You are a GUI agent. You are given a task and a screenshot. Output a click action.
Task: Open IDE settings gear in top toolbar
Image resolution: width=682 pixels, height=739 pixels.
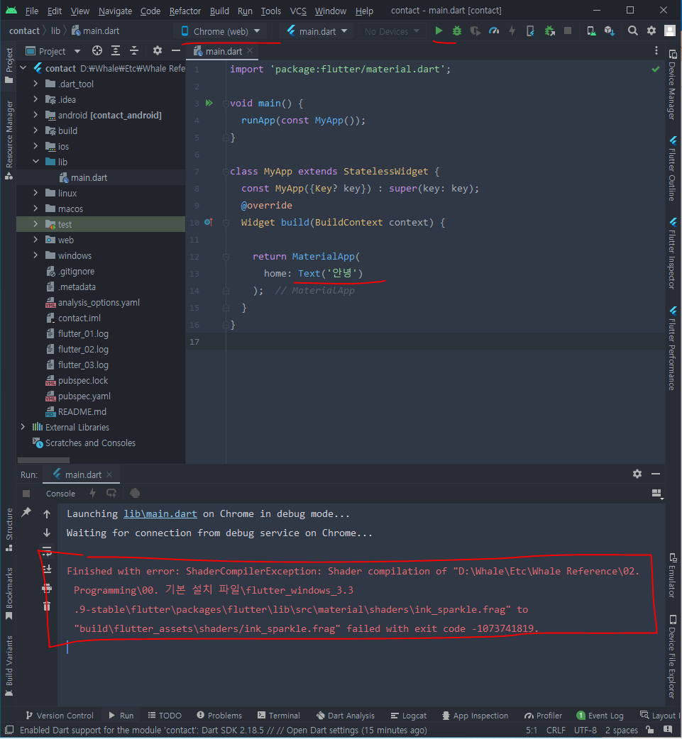(651, 30)
